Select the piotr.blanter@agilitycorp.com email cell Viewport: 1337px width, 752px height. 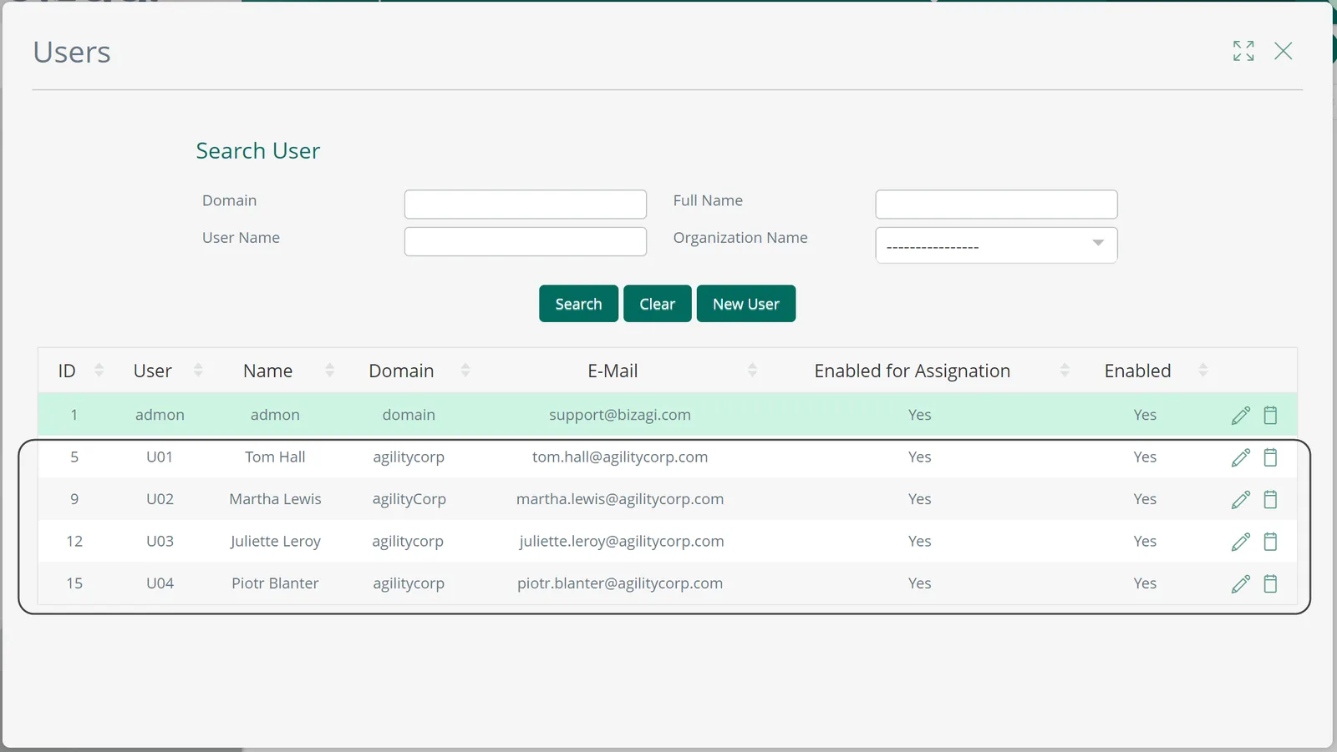620,583
